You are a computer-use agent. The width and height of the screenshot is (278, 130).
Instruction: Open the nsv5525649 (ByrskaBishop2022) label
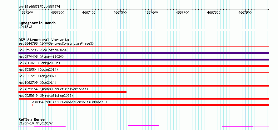[46, 96]
